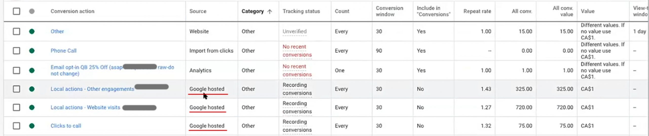Image resolution: width=649 pixels, height=136 pixels.
Task: Tick the Clicks to call row checkbox
Action: click(16, 126)
